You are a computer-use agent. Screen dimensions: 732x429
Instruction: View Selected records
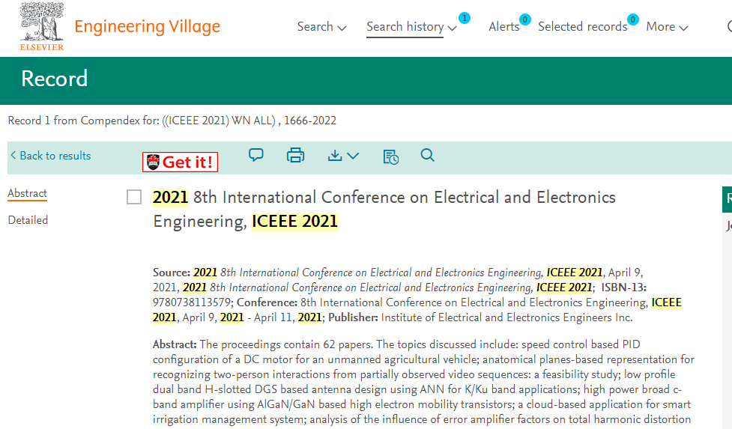pos(582,27)
